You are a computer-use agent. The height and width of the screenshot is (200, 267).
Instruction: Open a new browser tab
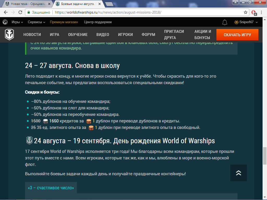109,4
